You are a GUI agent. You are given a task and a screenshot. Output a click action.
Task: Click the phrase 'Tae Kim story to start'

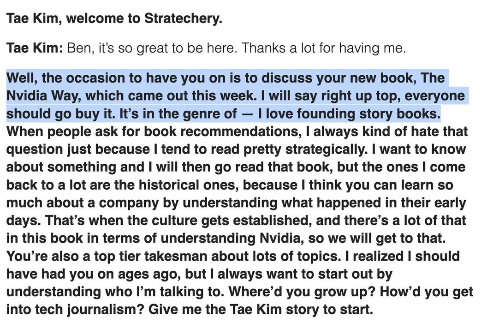pos(301,310)
